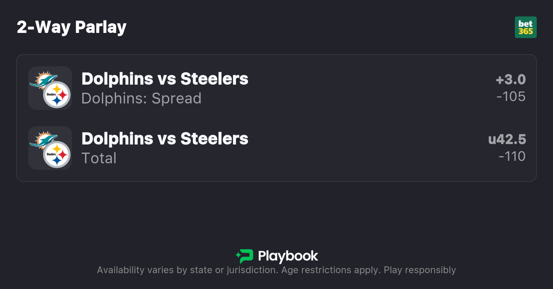Select the -110 odds value
The width and height of the screenshot is (553, 289).
[512, 156]
